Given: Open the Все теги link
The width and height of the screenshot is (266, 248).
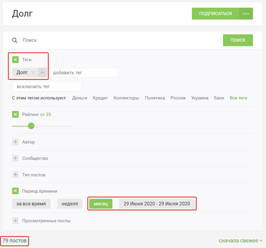Looking at the screenshot, I should click(238, 98).
